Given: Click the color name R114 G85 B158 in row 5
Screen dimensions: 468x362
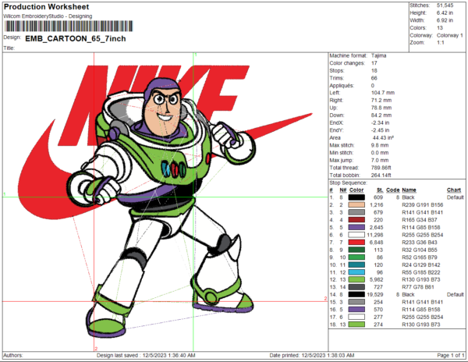Looking at the screenshot, I should click(x=421, y=227).
